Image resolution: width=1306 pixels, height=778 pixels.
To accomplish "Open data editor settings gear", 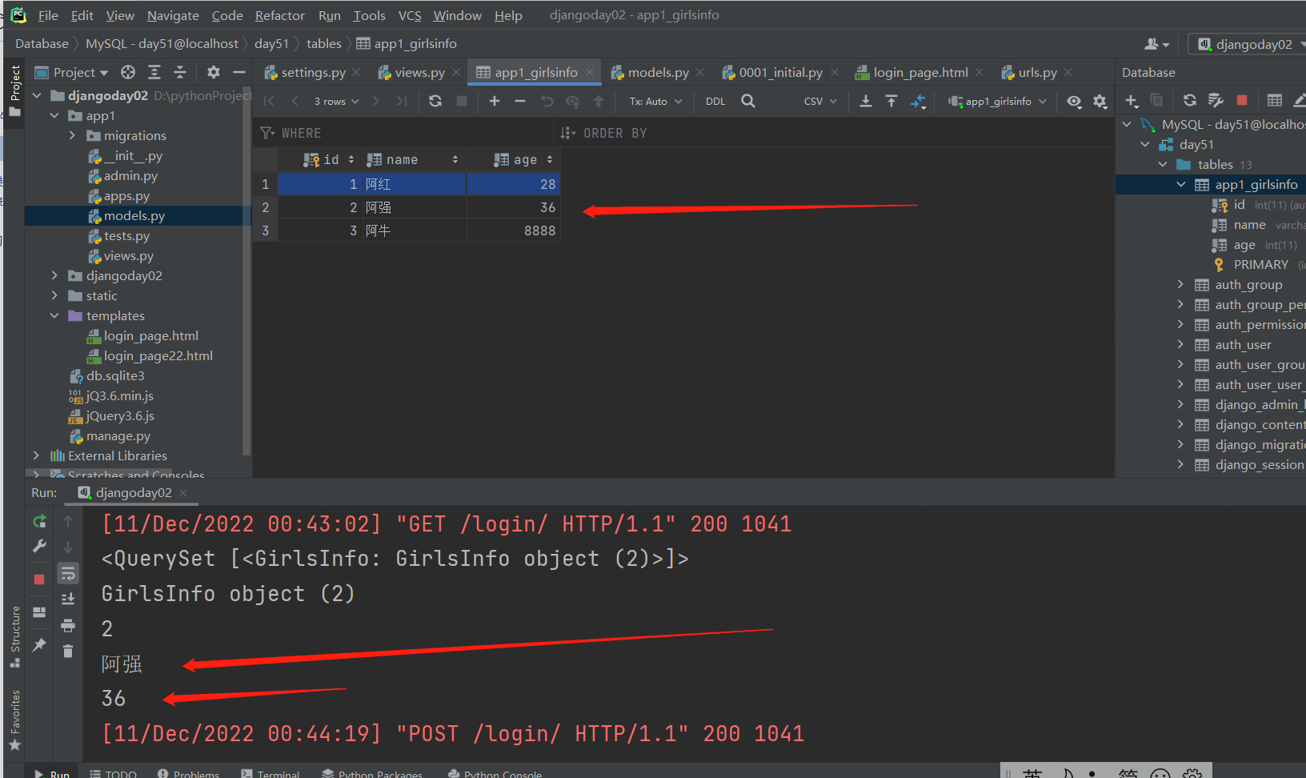I will click(x=1100, y=102).
